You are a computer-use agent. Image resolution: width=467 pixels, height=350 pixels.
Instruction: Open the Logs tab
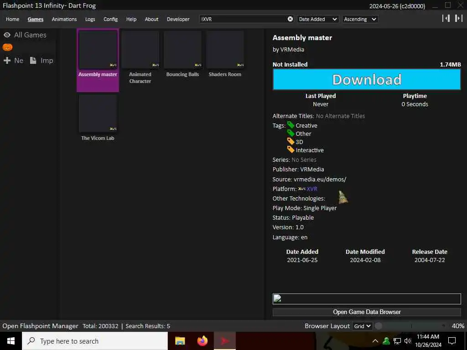click(90, 19)
